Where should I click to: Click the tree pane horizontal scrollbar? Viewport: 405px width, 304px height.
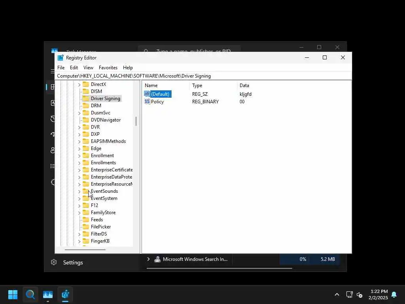tap(85, 250)
